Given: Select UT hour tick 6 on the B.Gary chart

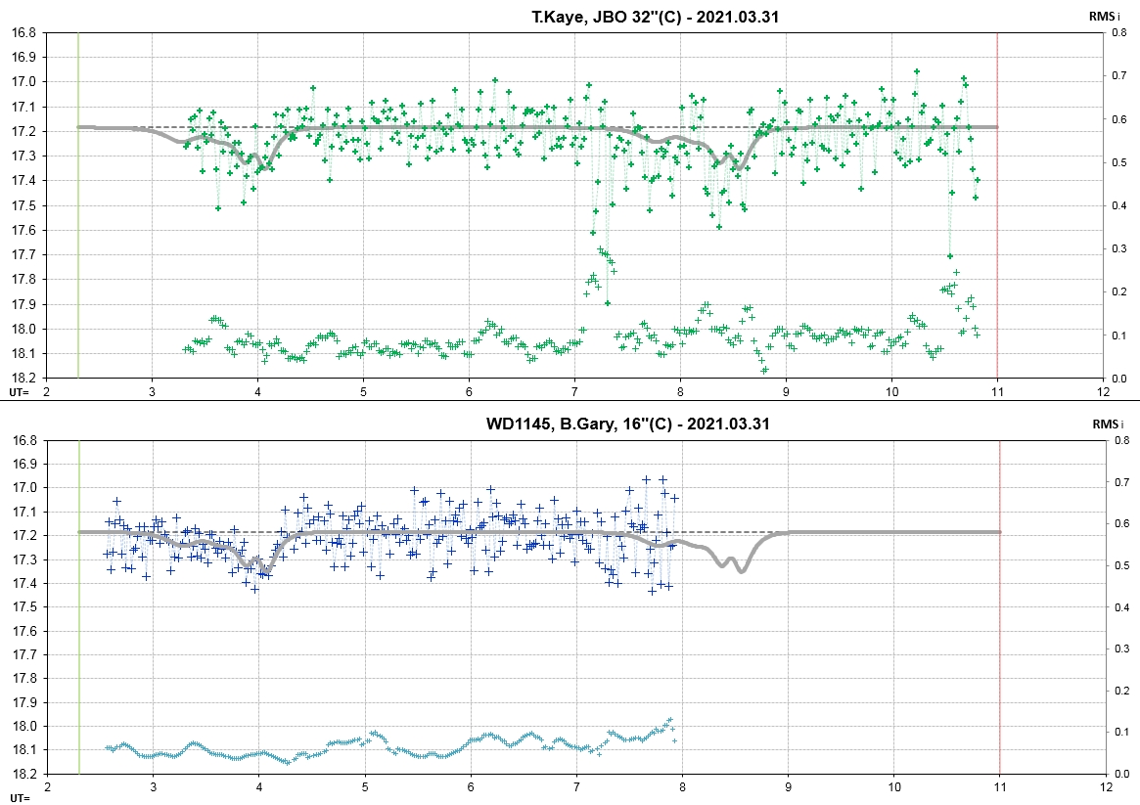Looking at the screenshot, I should point(471,786).
